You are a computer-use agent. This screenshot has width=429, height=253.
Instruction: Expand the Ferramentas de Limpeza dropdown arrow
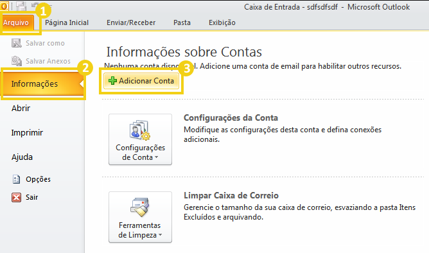pyautogui.click(x=161, y=235)
